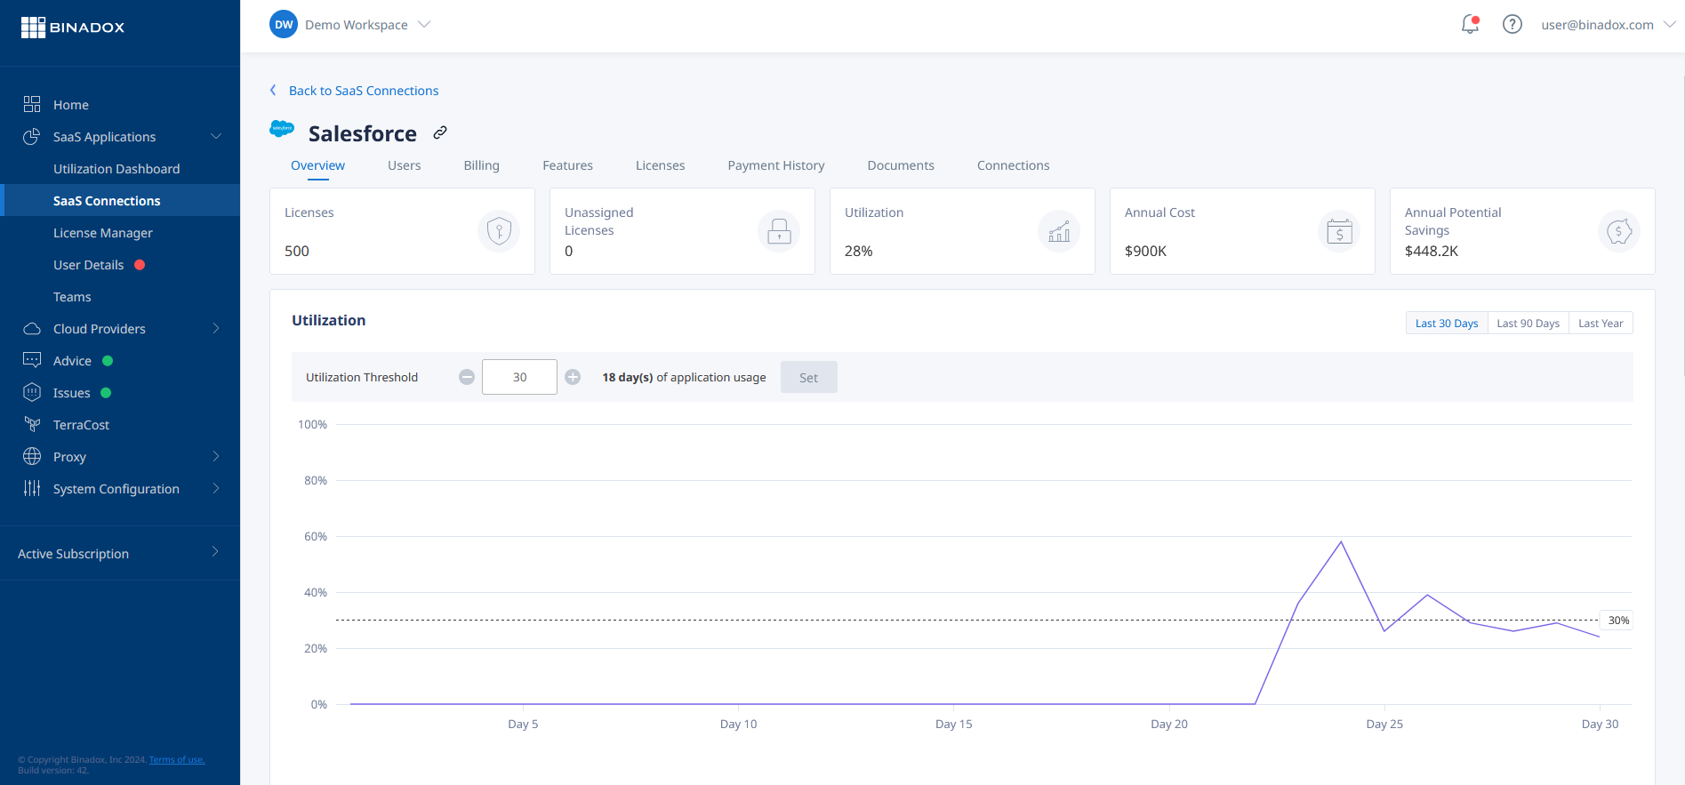Open Teams in sidebar
This screenshot has height=785, width=1685.
tap(72, 297)
